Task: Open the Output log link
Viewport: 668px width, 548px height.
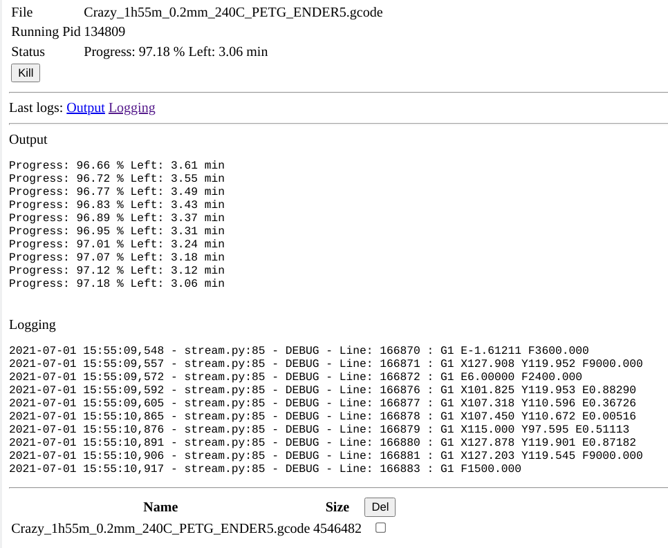Action: tap(85, 108)
